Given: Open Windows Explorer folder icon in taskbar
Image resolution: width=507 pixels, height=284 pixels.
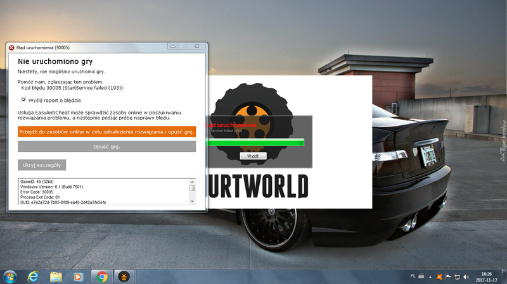Looking at the screenshot, I should pos(56,277).
